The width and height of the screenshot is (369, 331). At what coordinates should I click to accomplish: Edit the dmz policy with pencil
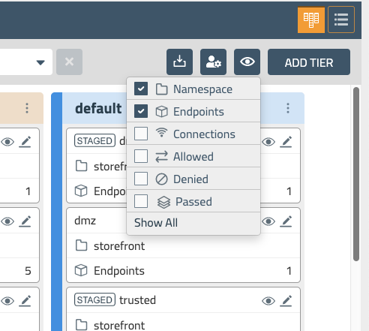click(x=286, y=221)
